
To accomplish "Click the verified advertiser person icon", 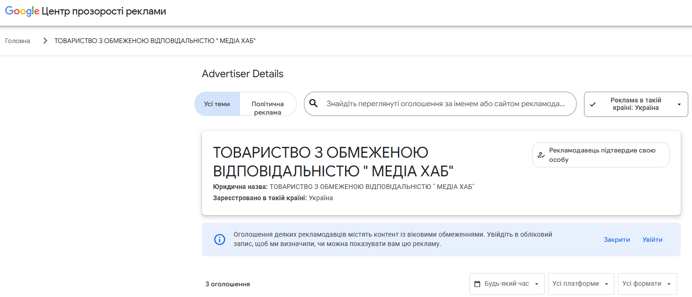I will [x=541, y=155].
